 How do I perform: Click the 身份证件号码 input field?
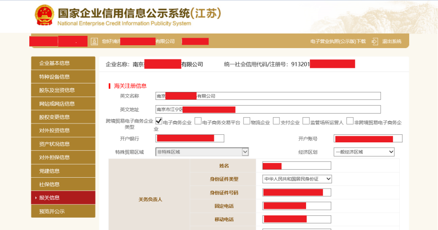point(297,192)
